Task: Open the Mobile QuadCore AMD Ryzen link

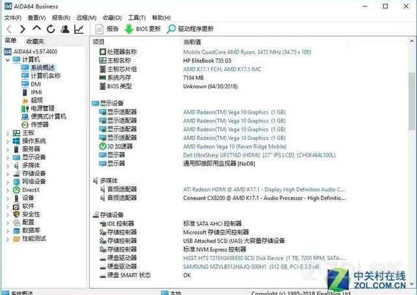Action: point(247,52)
